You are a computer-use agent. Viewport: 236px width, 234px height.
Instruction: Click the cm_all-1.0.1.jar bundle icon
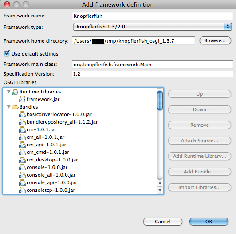(22, 137)
